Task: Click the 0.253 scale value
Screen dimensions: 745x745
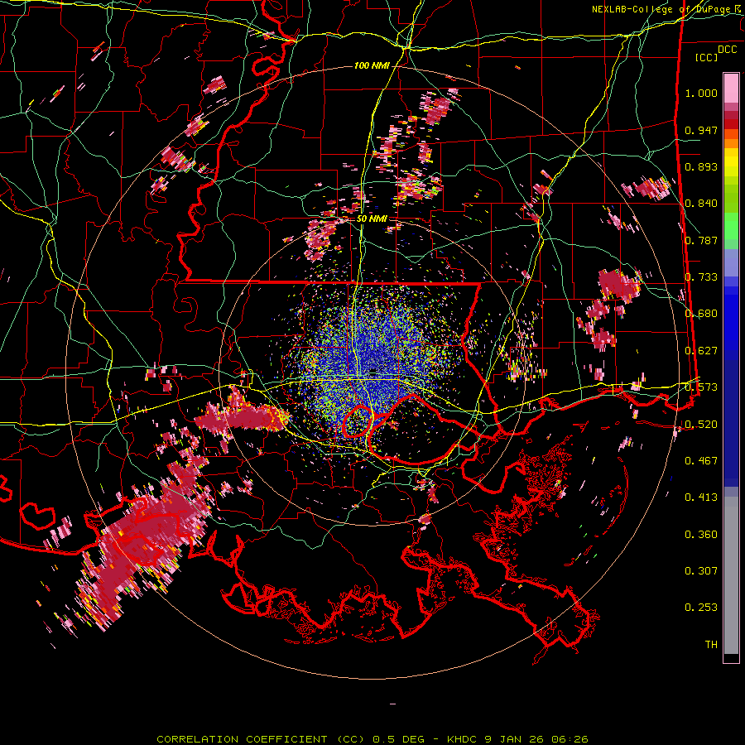Action: 701,608
